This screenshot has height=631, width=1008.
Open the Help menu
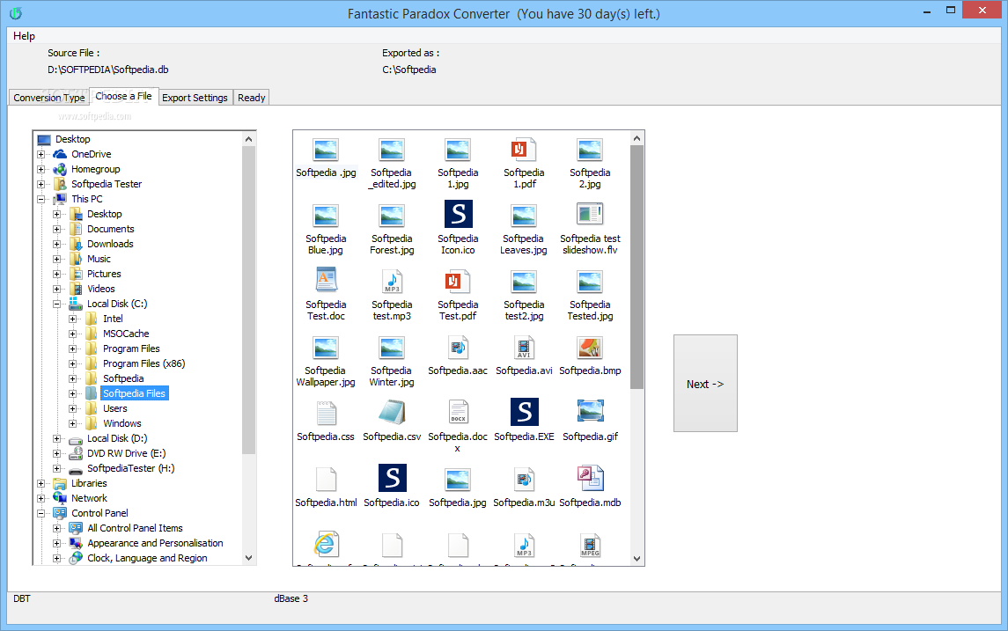tap(24, 36)
